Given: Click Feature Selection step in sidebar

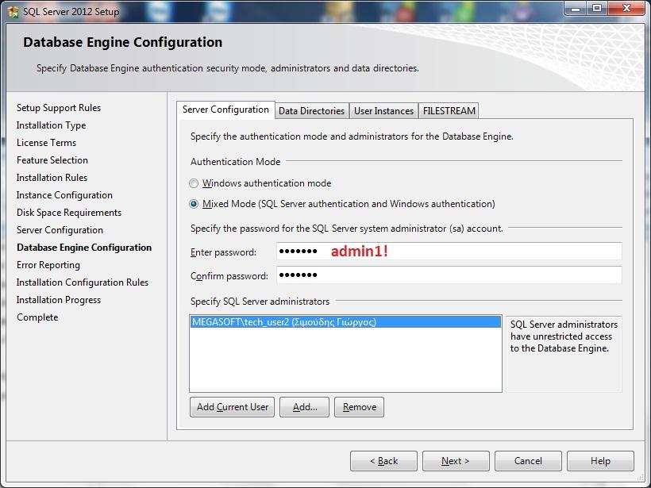Looking at the screenshot, I should [52, 160].
